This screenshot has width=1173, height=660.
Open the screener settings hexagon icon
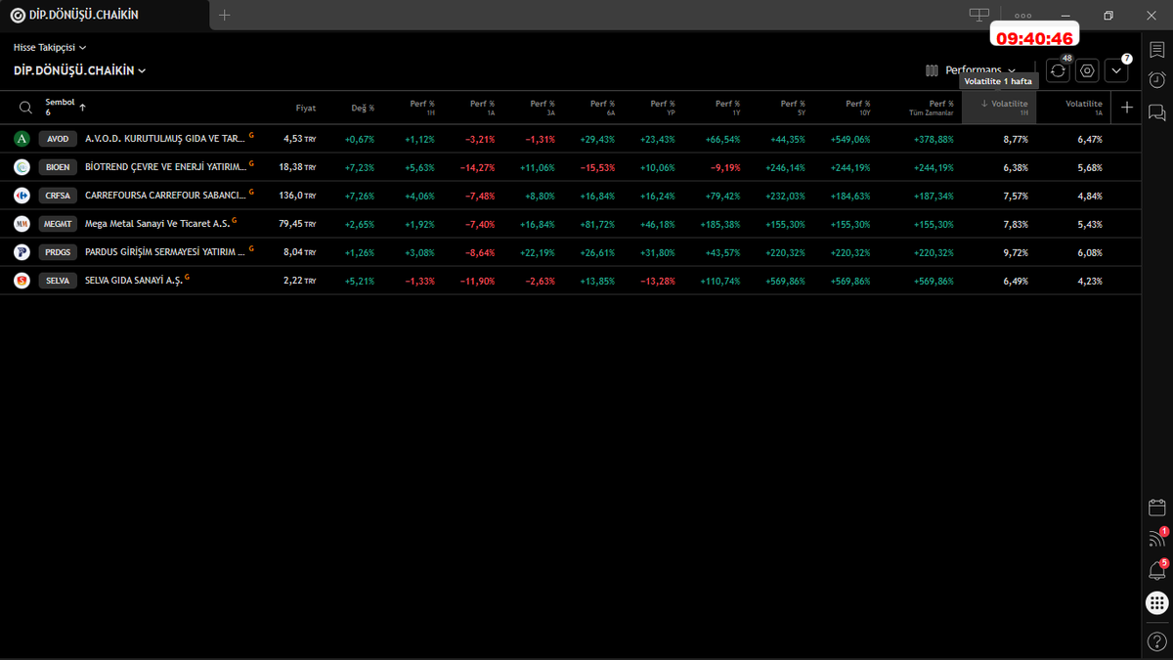1087,70
